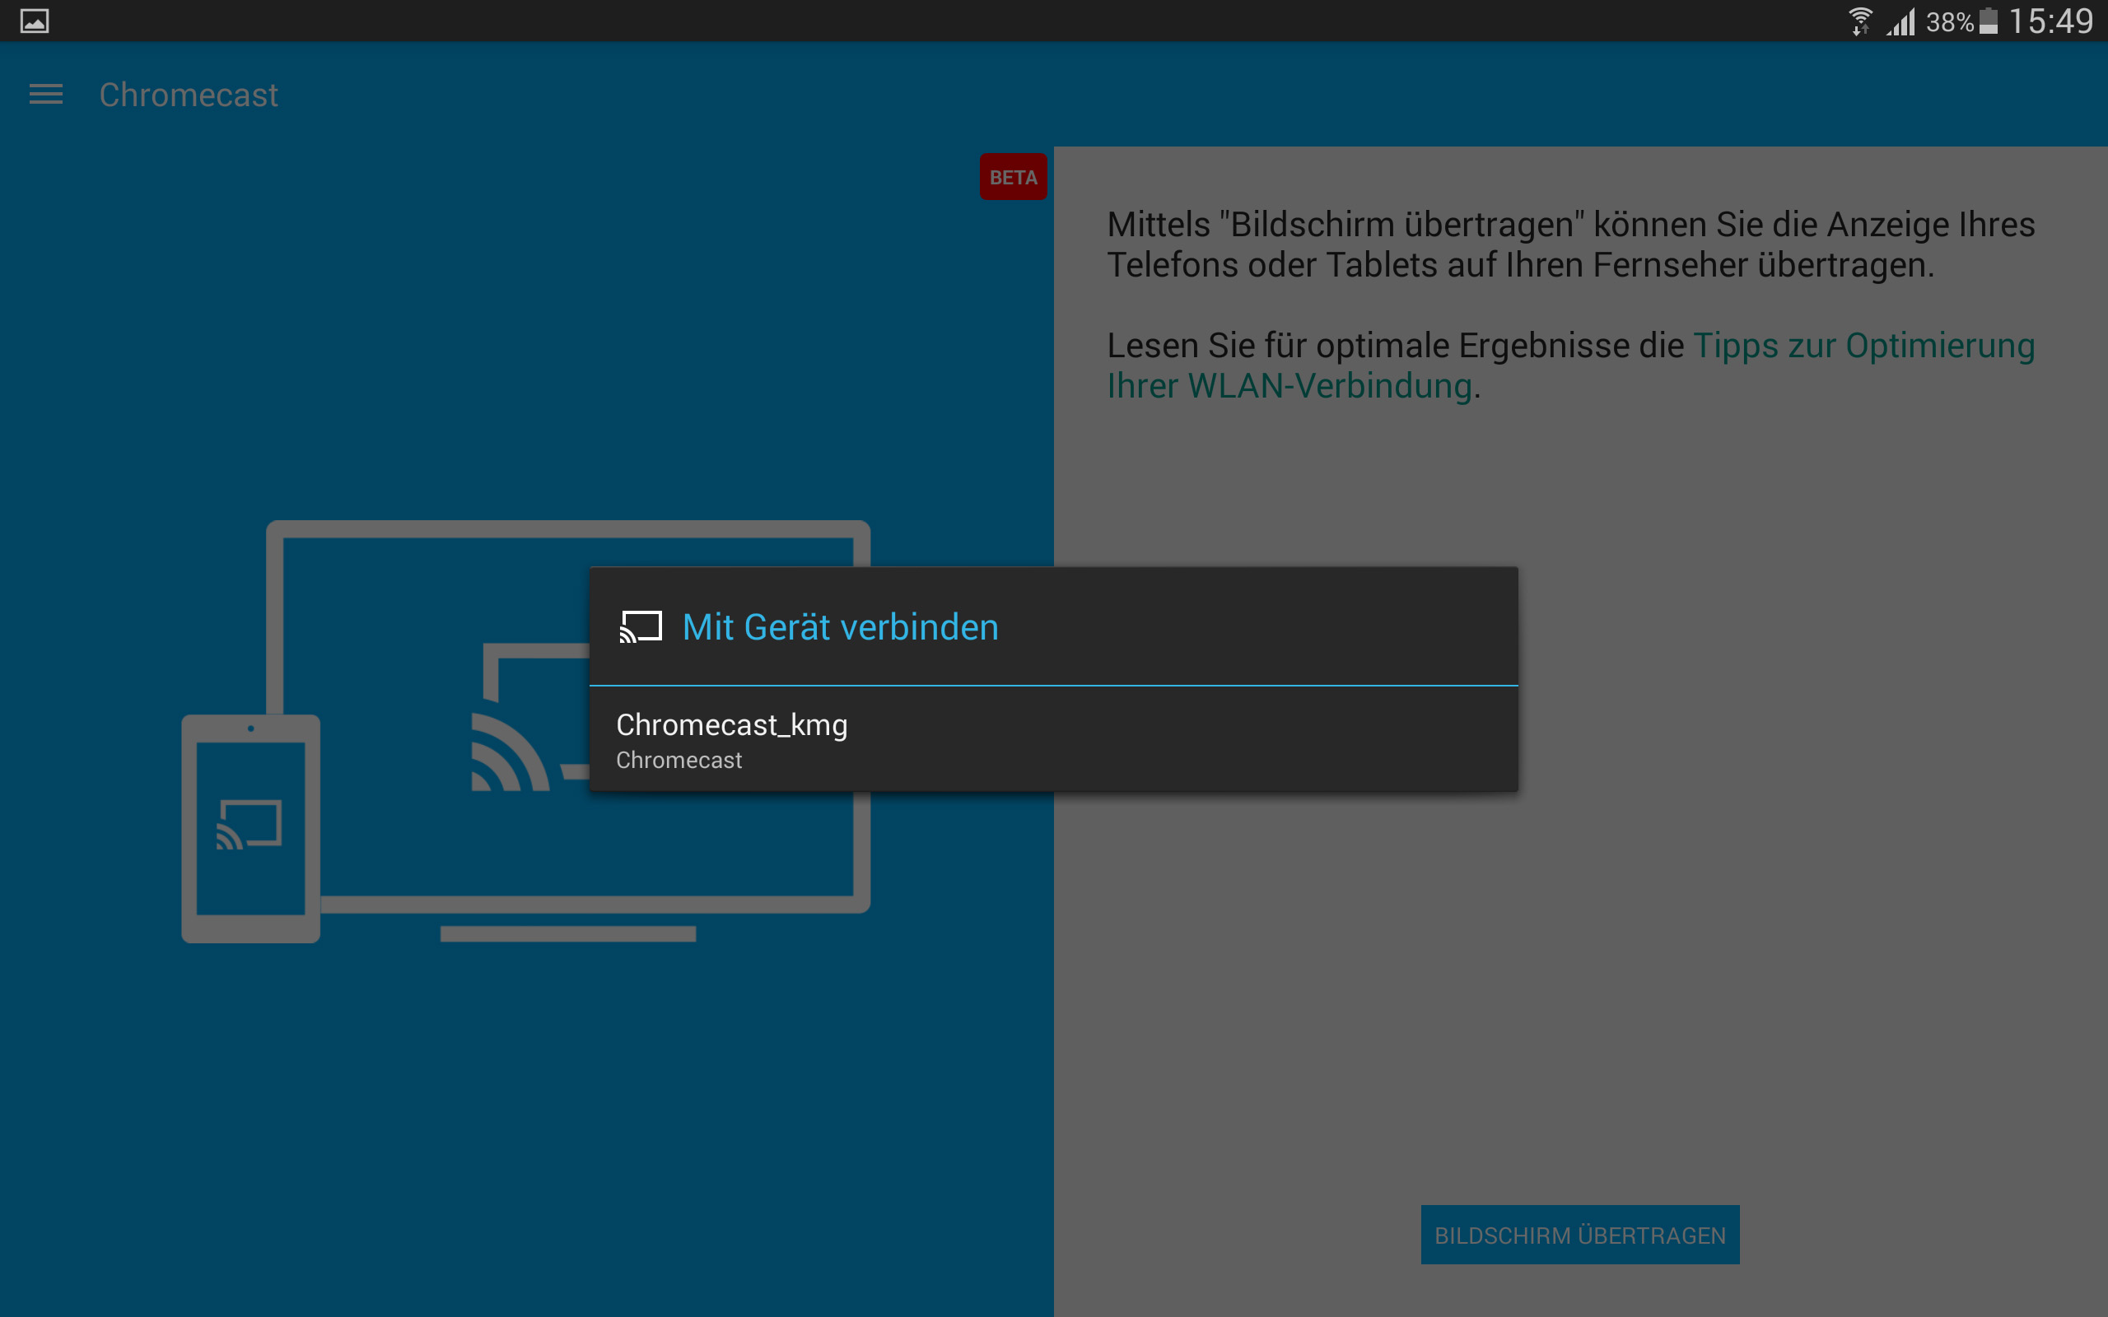Click the 'Chromecast' subtitle under Chromecast_kmg
The width and height of the screenshot is (2108, 1317).
(x=679, y=761)
